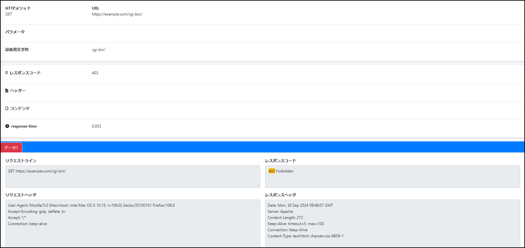
Task: Click the URL https://example.com/cgi-bin/ at top
Action: pyautogui.click(x=117, y=14)
